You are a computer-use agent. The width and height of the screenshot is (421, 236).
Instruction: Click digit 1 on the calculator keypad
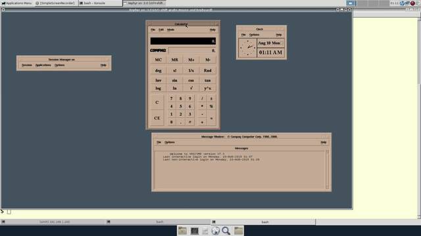(171, 114)
